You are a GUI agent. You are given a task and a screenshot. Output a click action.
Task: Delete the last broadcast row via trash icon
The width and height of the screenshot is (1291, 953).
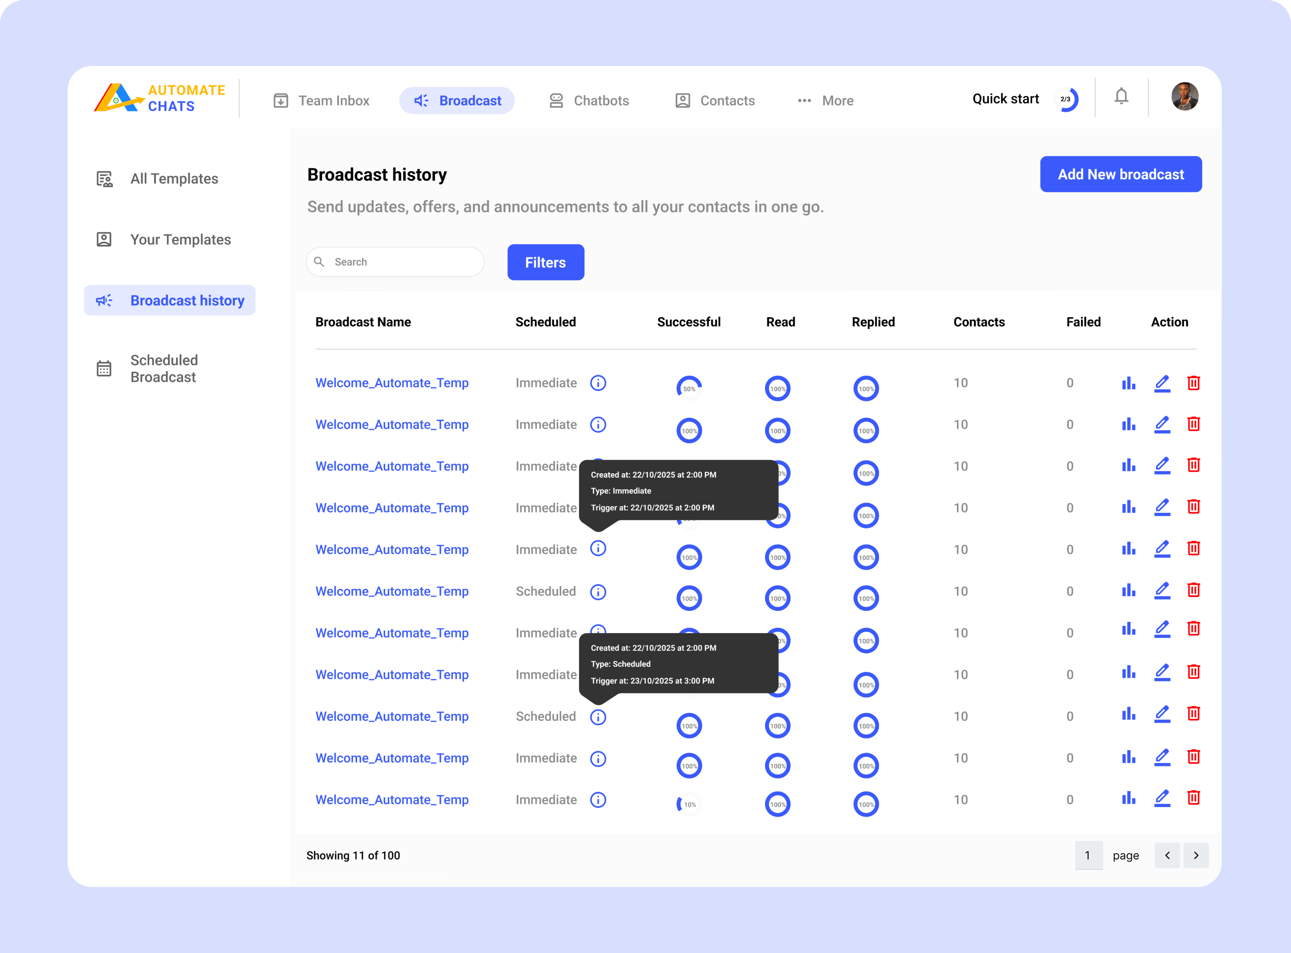tap(1194, 798)
